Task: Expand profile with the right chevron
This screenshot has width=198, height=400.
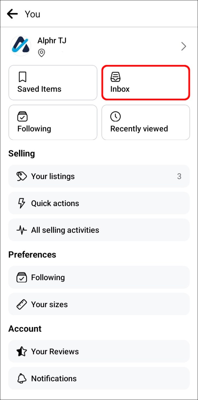Action: (184, 46)
